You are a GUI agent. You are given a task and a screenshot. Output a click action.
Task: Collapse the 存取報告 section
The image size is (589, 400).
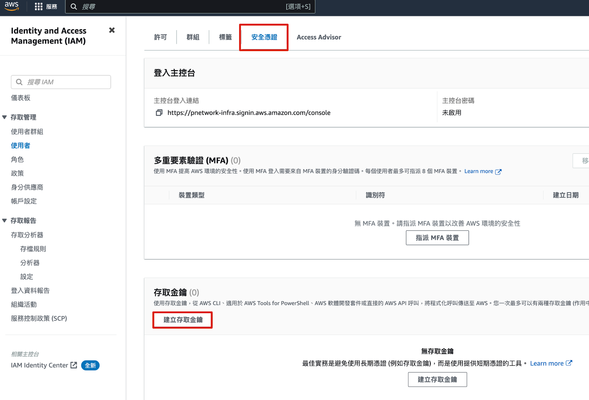point(5,220)
